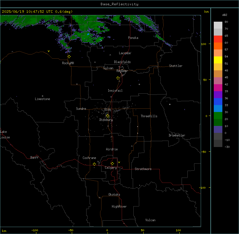Viewport: 239px width, 234px height.
Task: Select the asterisk marker east of Innisfail
Action: point(139,84)
